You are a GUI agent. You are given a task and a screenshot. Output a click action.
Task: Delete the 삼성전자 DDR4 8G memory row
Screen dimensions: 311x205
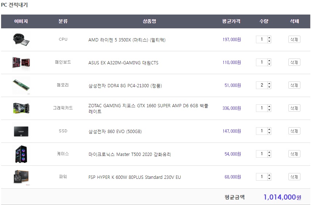(294, 85)
